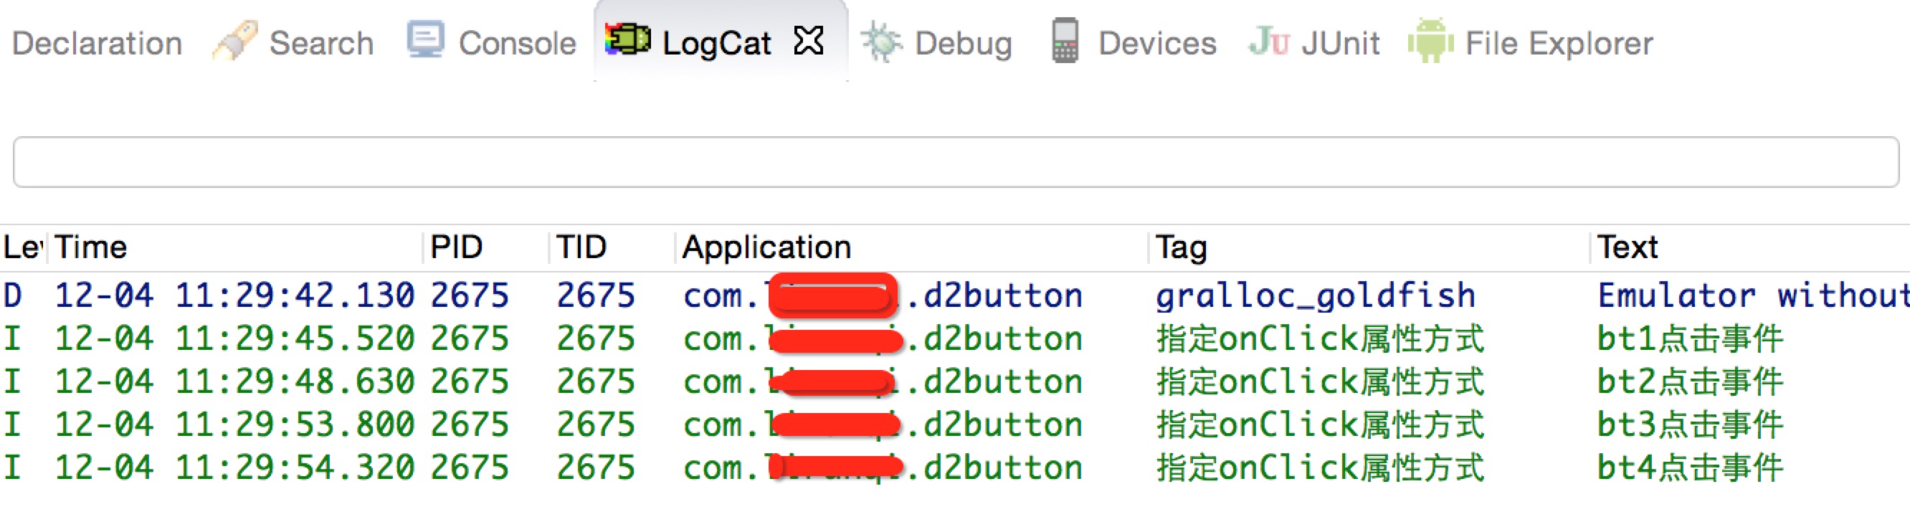Click the Search flashlight icon

pyautogui.click(x=234, y=41)
